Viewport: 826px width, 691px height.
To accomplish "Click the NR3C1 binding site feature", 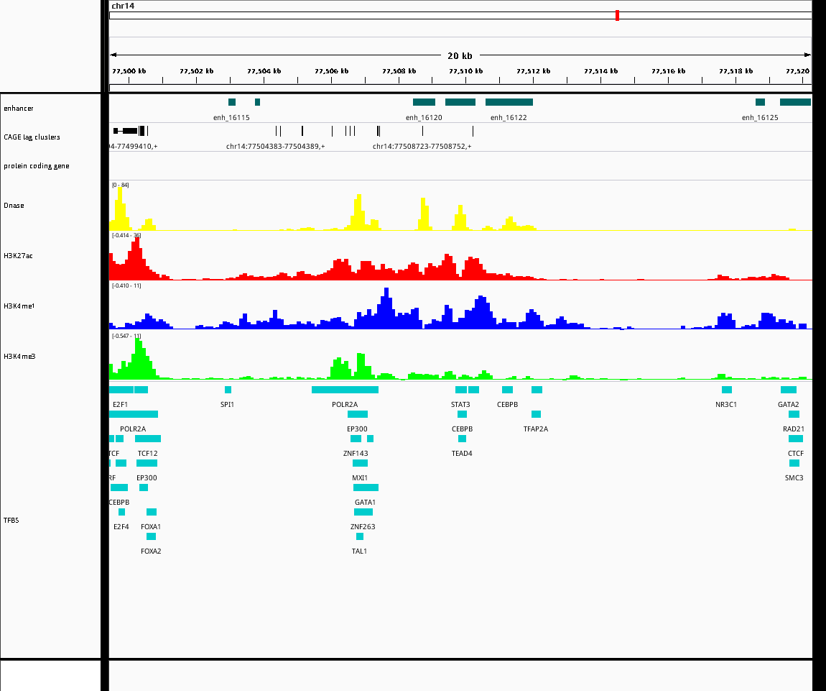I will tap(726, 390).
